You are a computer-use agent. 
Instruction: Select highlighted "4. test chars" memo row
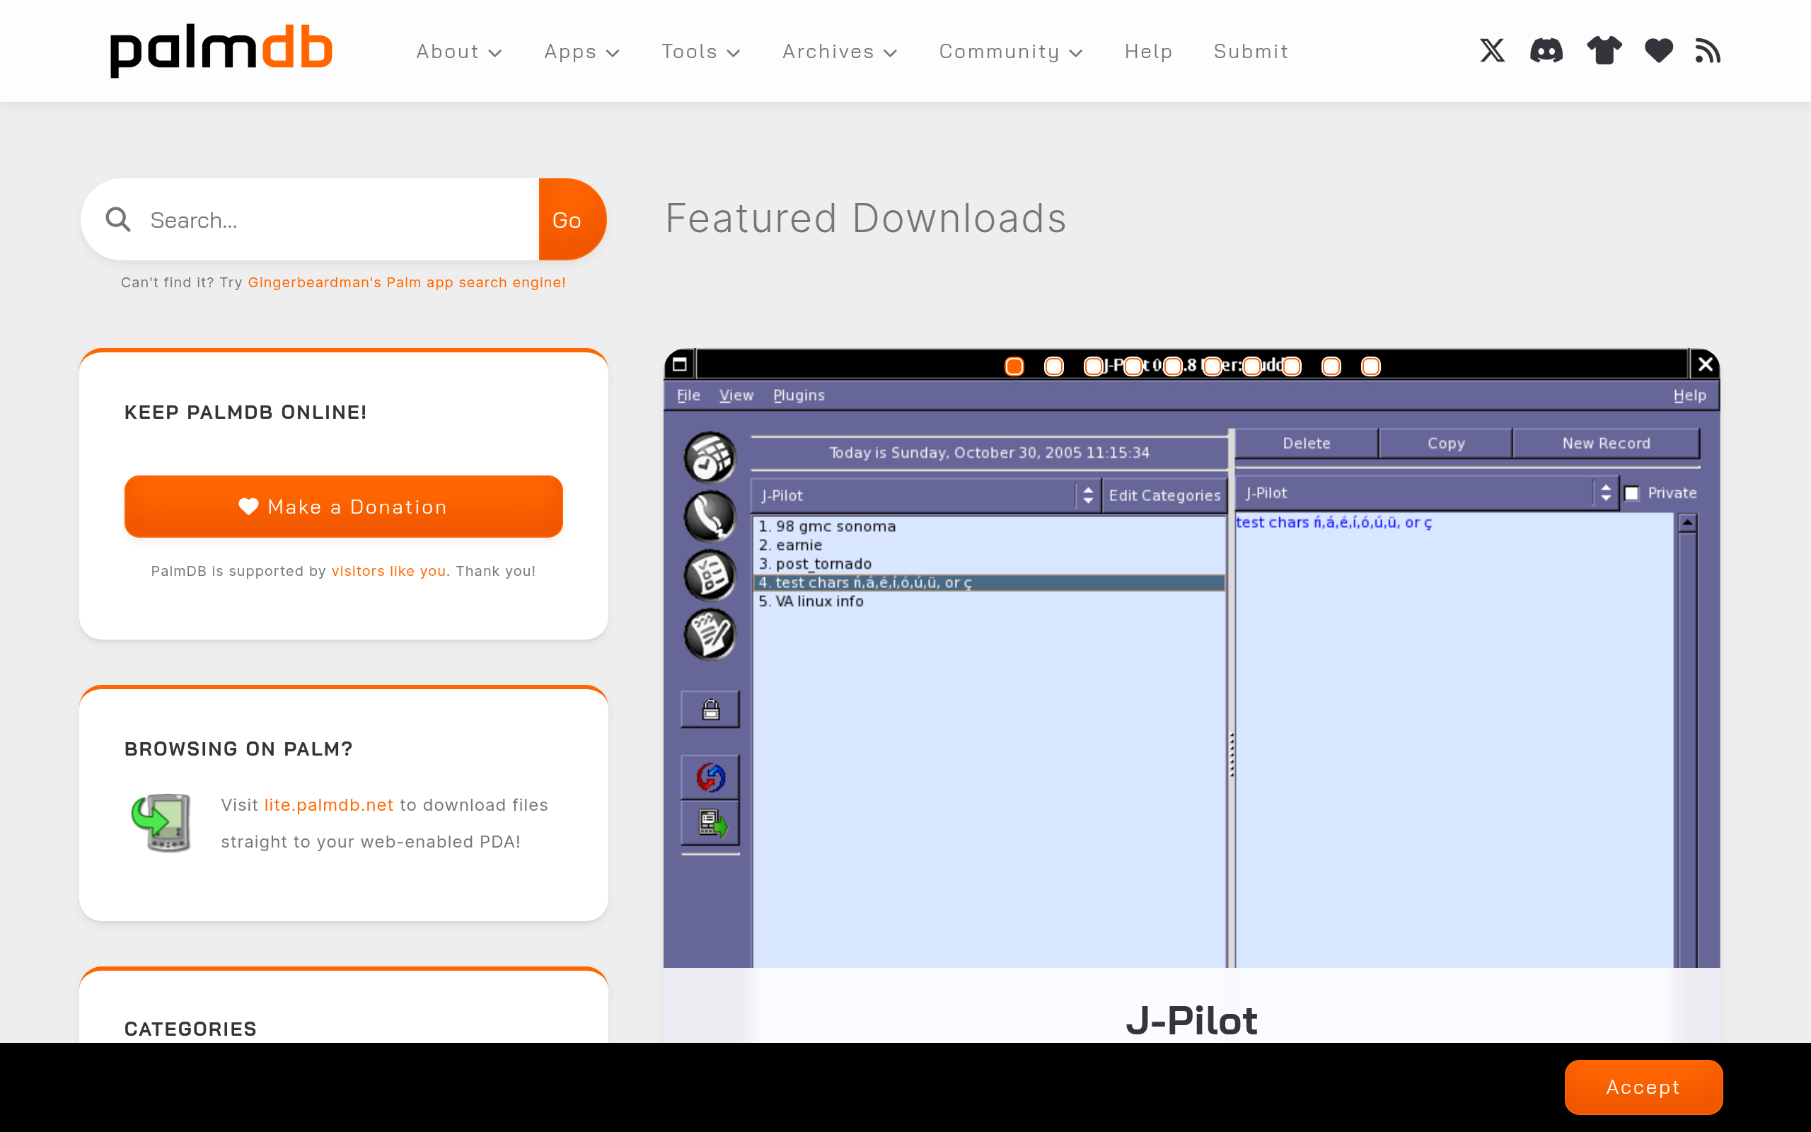(989, 582)
